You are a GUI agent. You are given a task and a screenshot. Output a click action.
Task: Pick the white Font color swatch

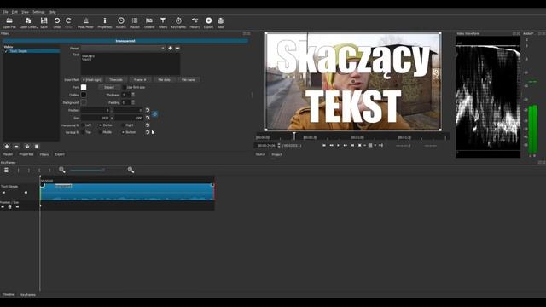click(84, 87)
